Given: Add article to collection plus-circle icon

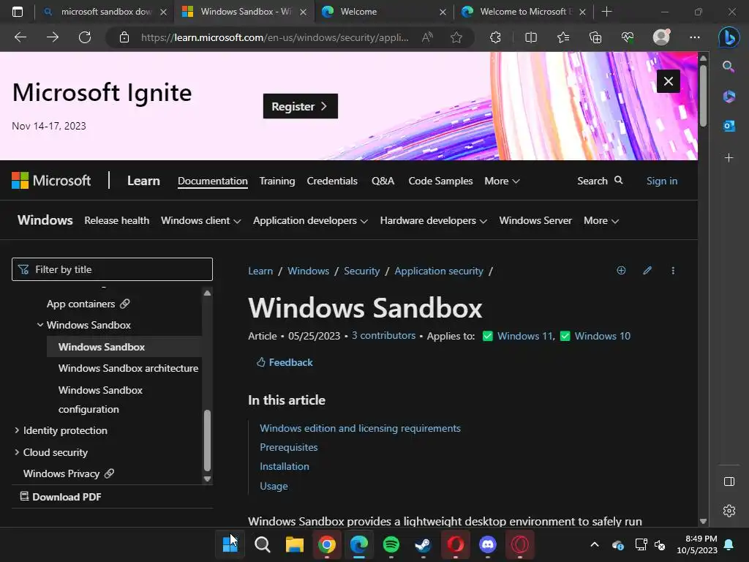Looking at the screenshot, I should click(x=621, y=271).
